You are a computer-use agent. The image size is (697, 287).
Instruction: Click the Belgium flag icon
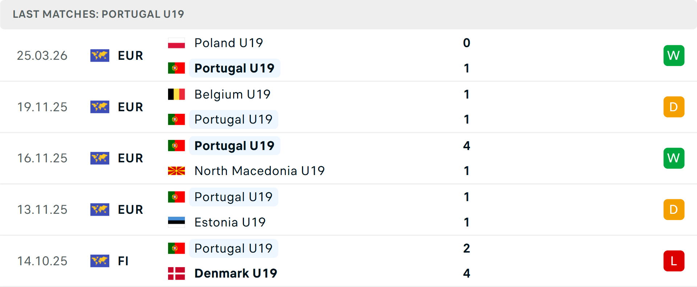(x=176, y=94)
